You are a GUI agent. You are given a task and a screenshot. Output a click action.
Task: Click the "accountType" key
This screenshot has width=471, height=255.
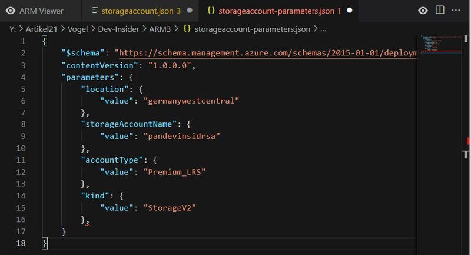112,160
